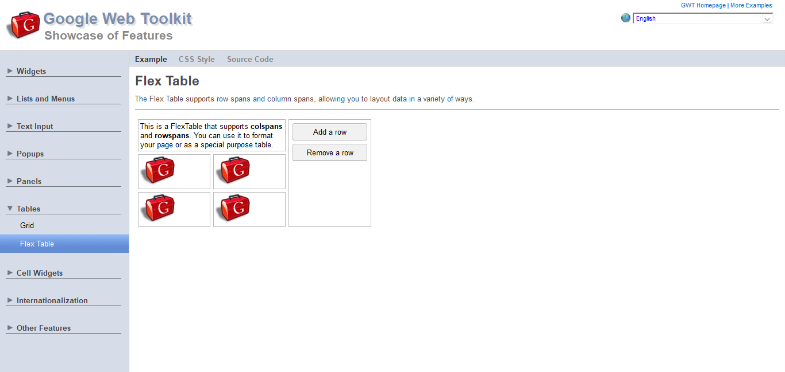
Task: Click the Add a row button
Action: (x=330, y=132)
